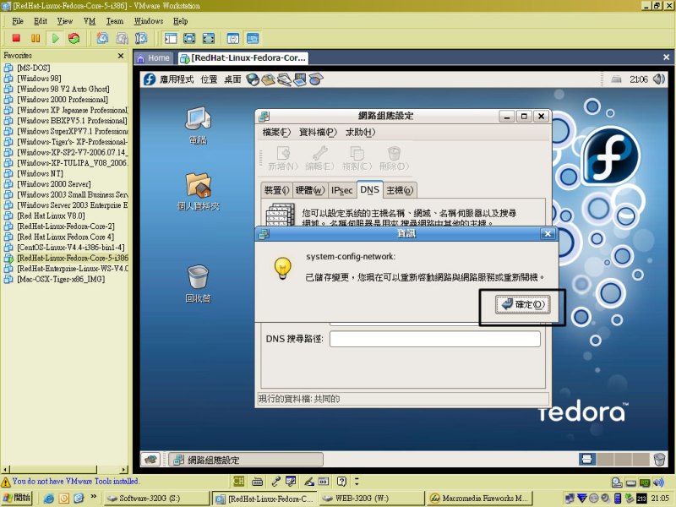Enter full screen mode via toolbar icon
The width and height of the screenshot is (676, 507).
(208, 38)
